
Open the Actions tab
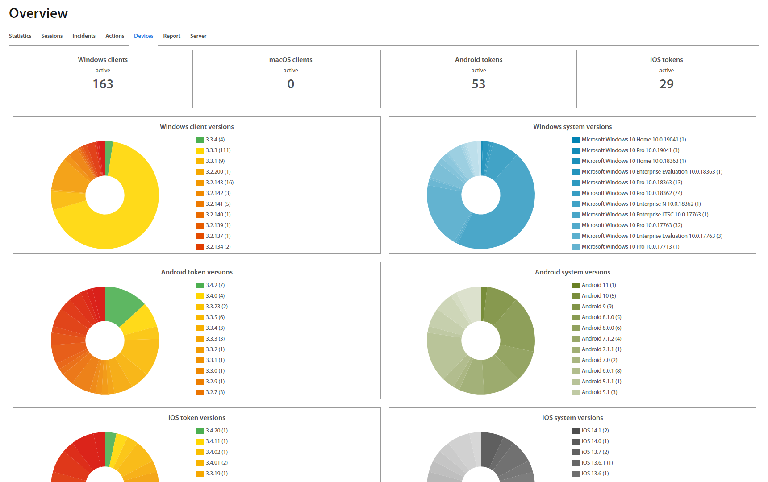115,36
